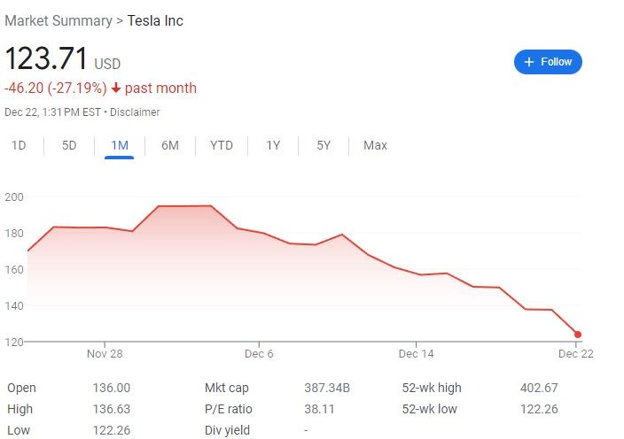This screenshot has width=624, height=439.
Task: Click the Mkt cap value 387.34B
Action: tap(327, 389)
